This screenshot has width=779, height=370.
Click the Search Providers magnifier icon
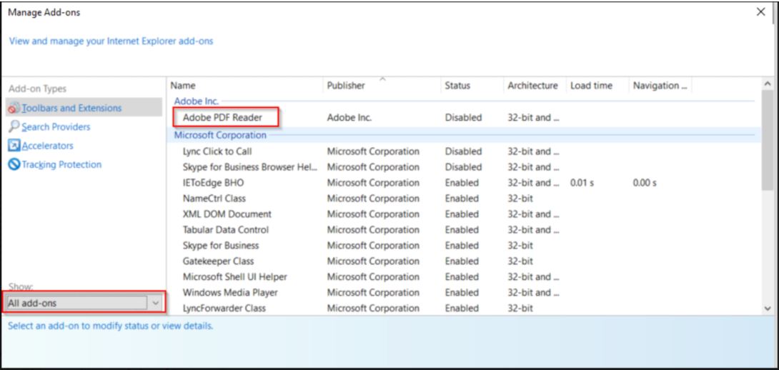(x=13, y=127)
